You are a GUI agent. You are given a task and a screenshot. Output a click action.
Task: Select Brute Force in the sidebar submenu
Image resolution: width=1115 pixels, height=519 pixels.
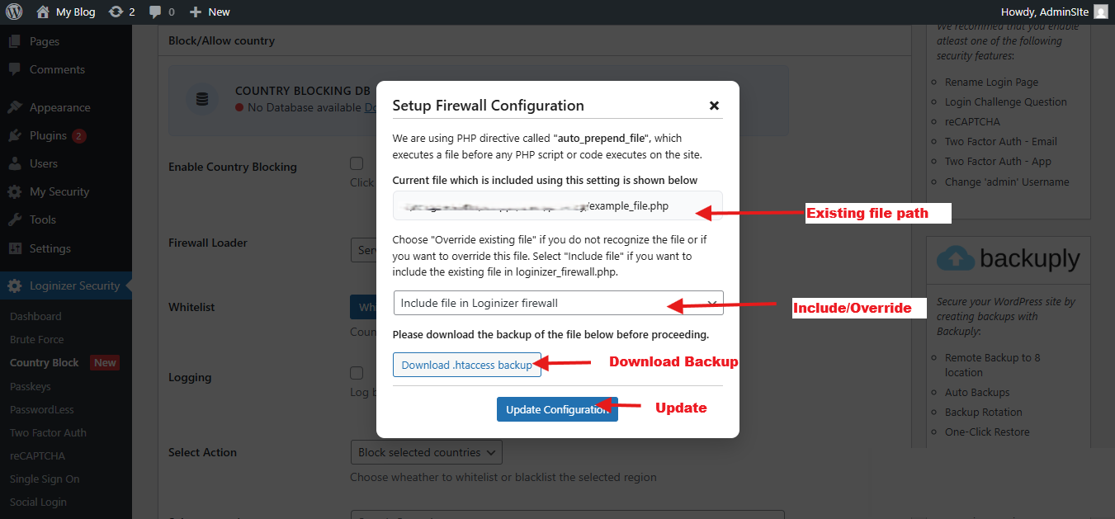[36, 339]
